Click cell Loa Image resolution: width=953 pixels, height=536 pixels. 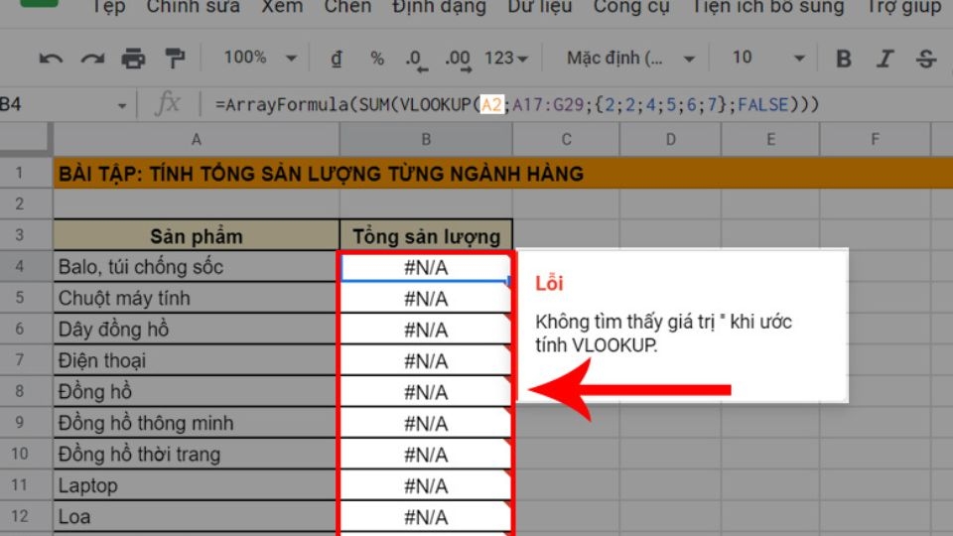[x=197, y=516]
